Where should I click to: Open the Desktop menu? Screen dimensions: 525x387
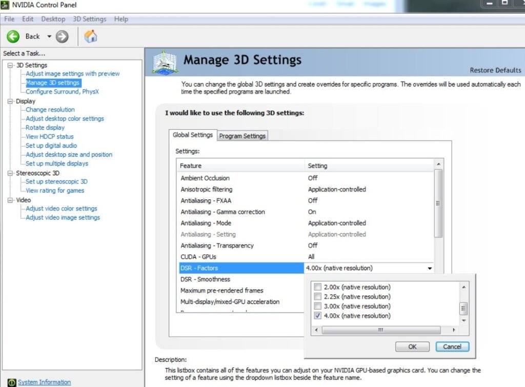point(53,19)
